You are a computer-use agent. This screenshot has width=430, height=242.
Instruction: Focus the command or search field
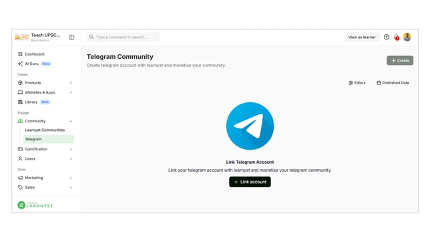[x=123, y=37]
